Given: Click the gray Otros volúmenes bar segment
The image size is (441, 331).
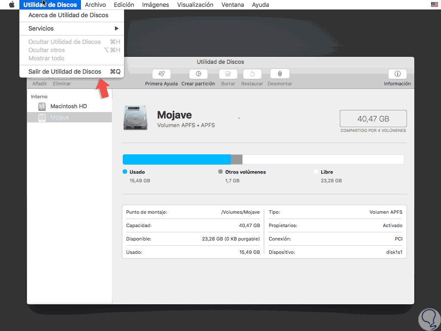Looking at the screenshot, I should pos(236,159).
